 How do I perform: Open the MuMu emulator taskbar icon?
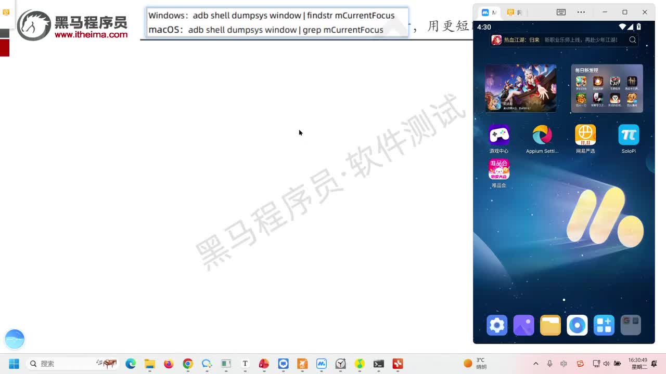[x=321, y=364]
